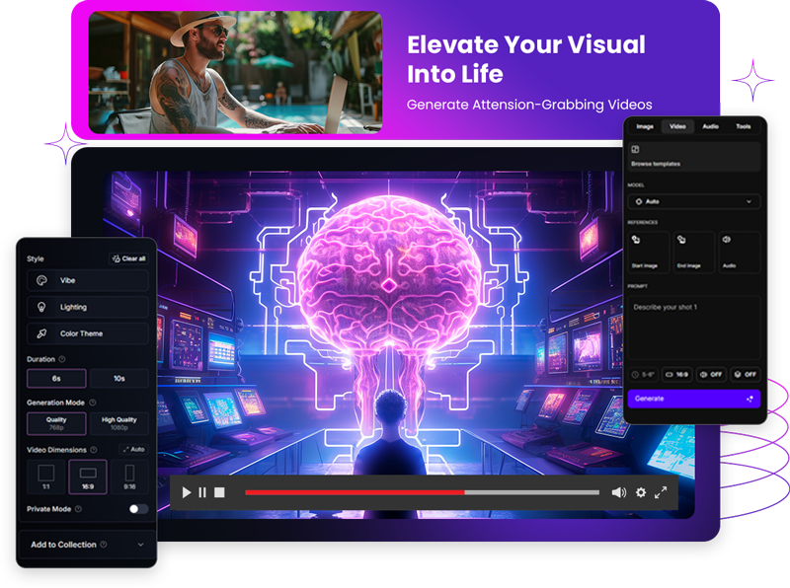Pause the video playback

(x=202, y=492)
